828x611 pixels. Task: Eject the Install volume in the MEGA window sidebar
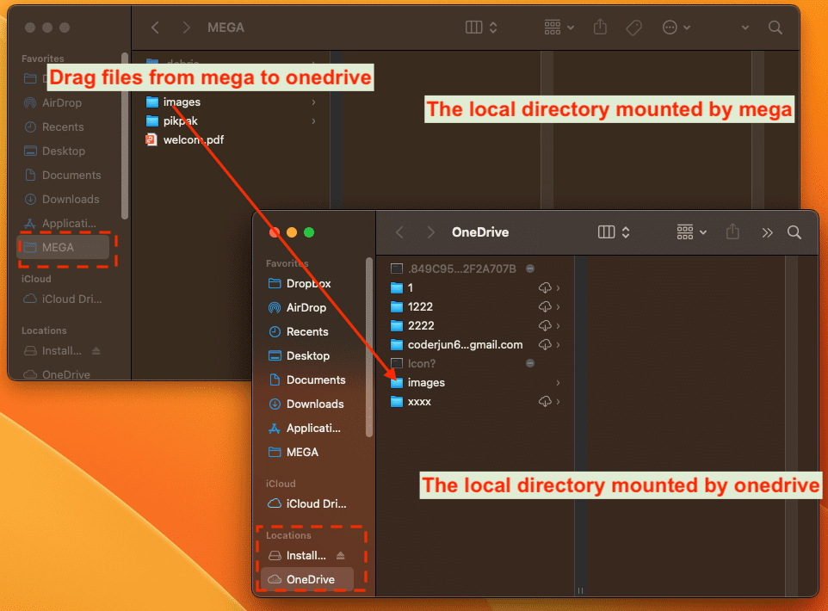96,351
